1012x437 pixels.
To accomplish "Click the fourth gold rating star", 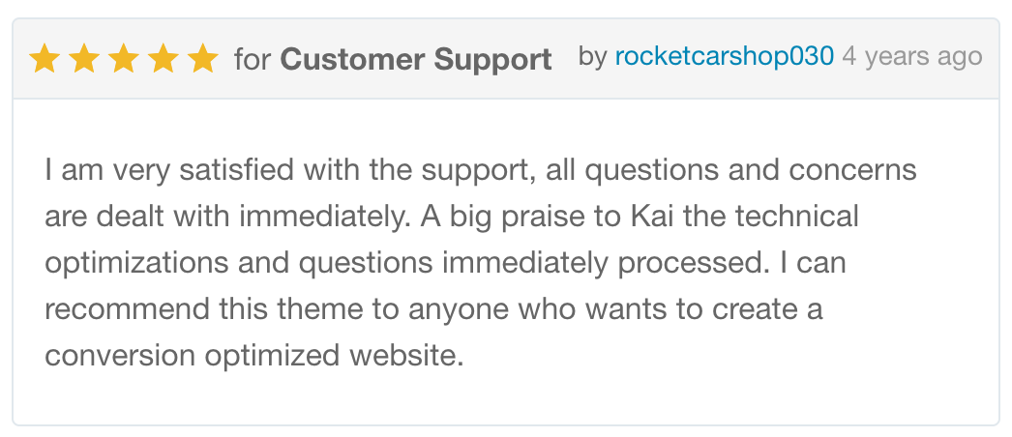I will [163, 59].
